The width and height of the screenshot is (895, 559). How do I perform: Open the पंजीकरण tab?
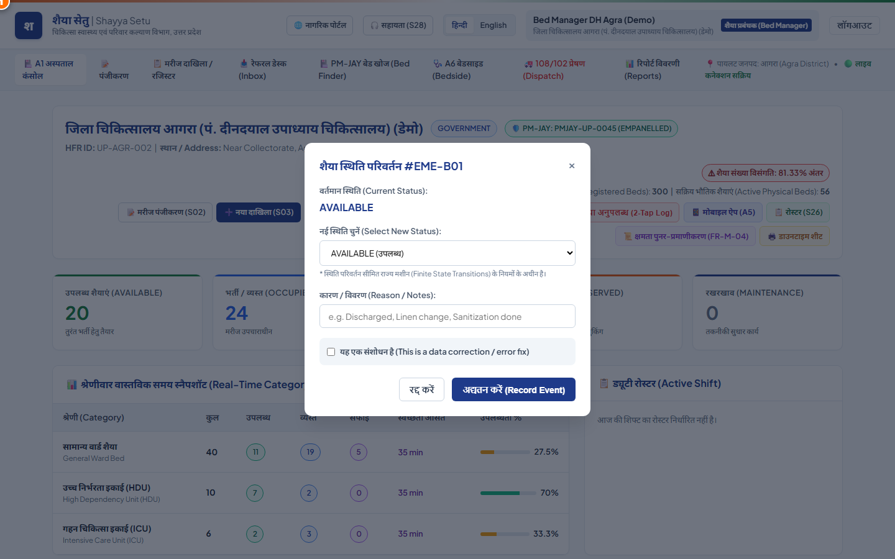click(114, 70)
